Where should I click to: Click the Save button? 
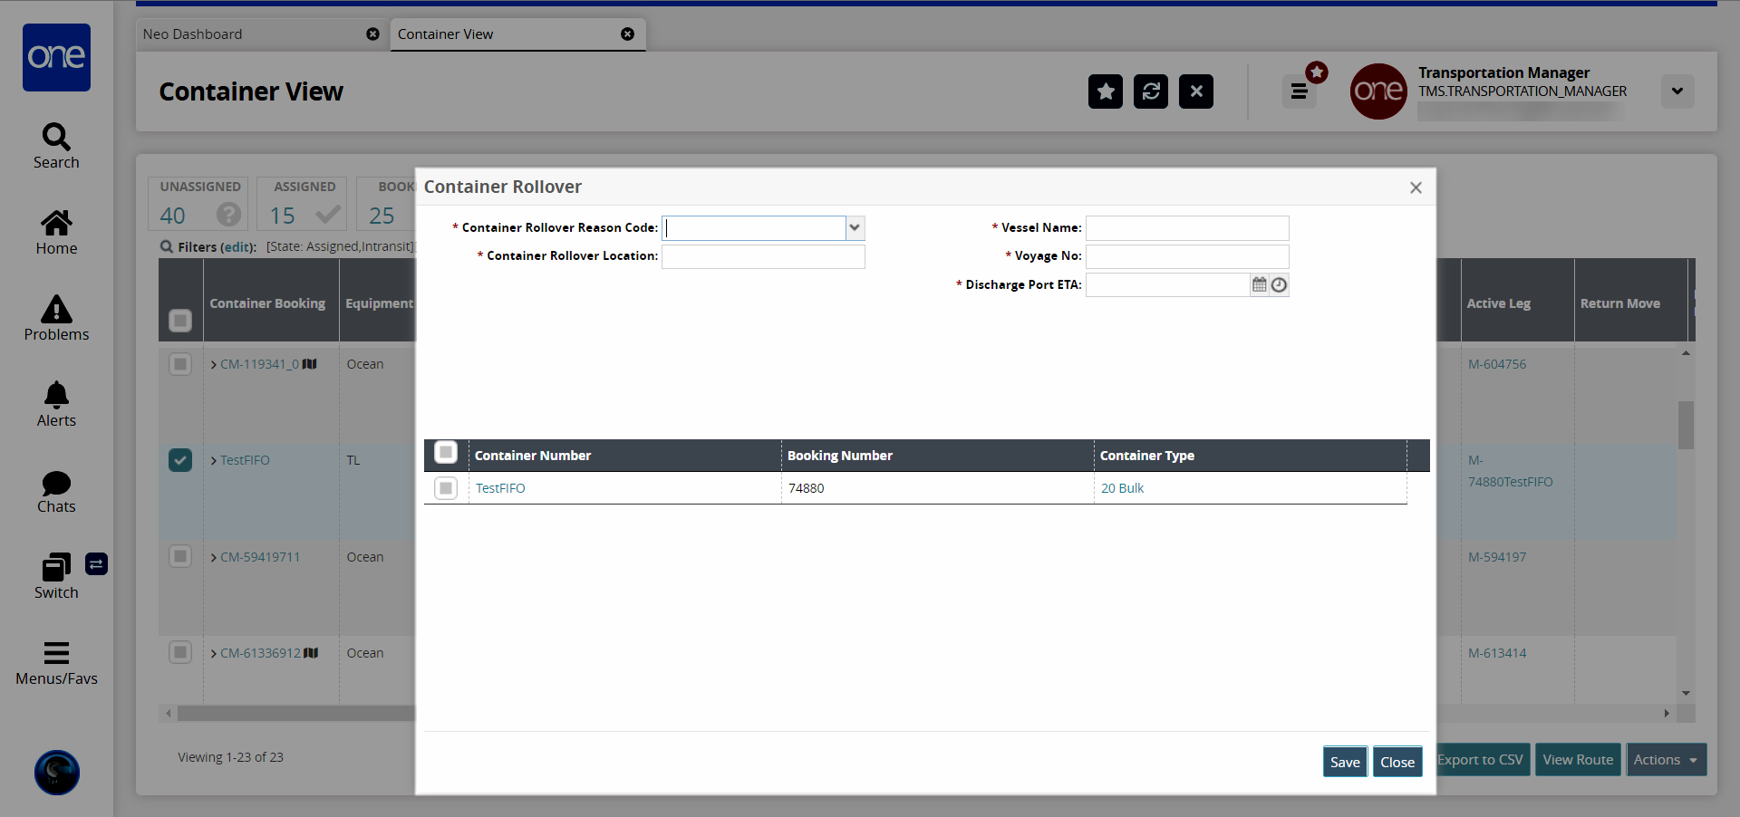coord(1344,762)
